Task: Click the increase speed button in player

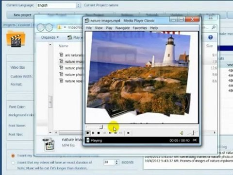Action: pos(116,133)
